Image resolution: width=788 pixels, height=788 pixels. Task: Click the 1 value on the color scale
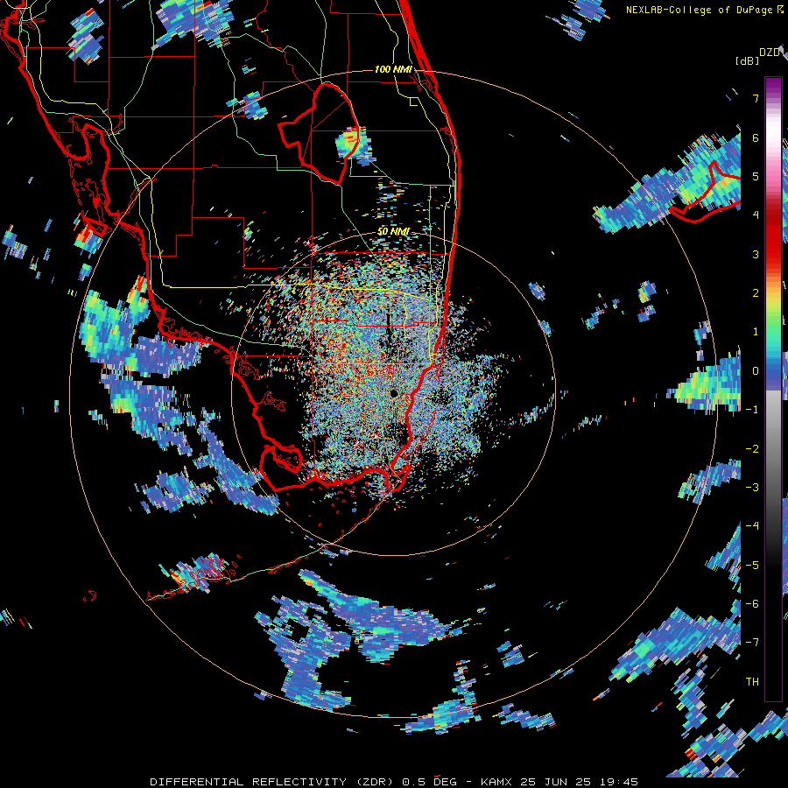[x=756, y=332]
